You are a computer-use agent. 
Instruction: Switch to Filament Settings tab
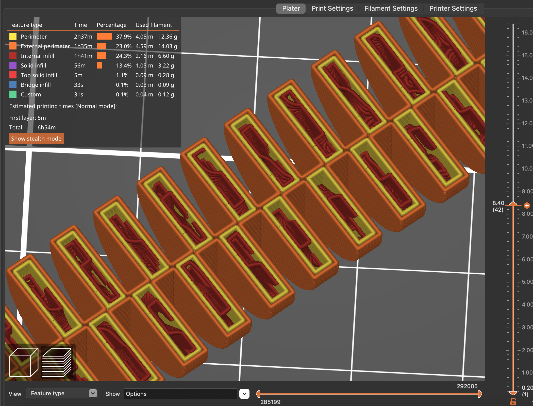coord(391,8)
